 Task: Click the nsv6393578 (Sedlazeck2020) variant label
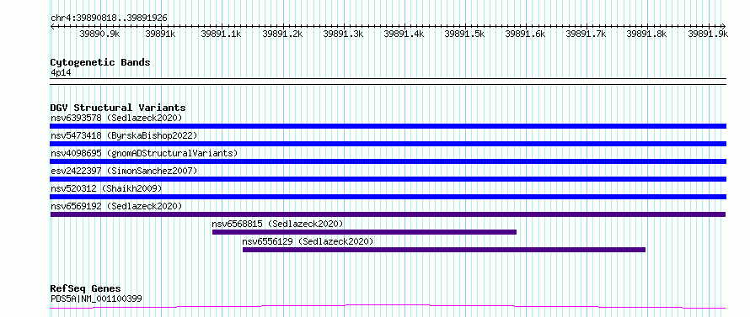coord(116,118)
